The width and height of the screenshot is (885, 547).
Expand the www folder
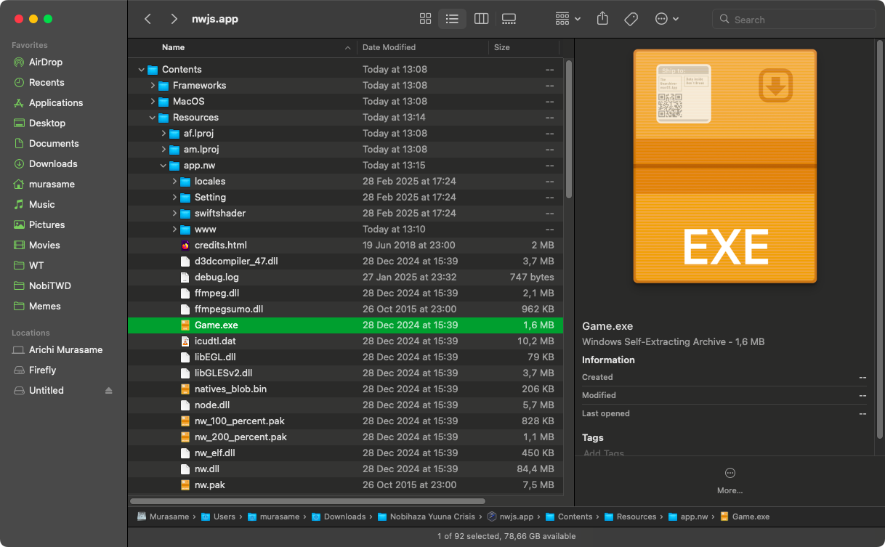click(174, 230)
